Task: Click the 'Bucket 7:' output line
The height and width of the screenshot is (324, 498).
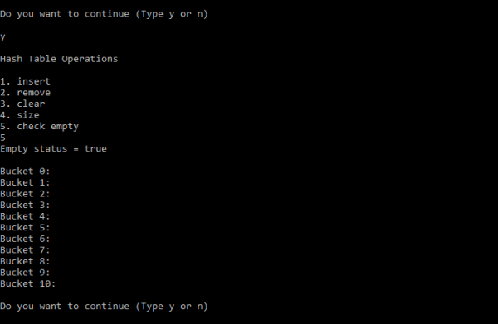Action: (x=25, y=250)
